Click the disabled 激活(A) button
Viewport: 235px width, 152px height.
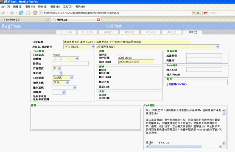click(x=172, y=32)
